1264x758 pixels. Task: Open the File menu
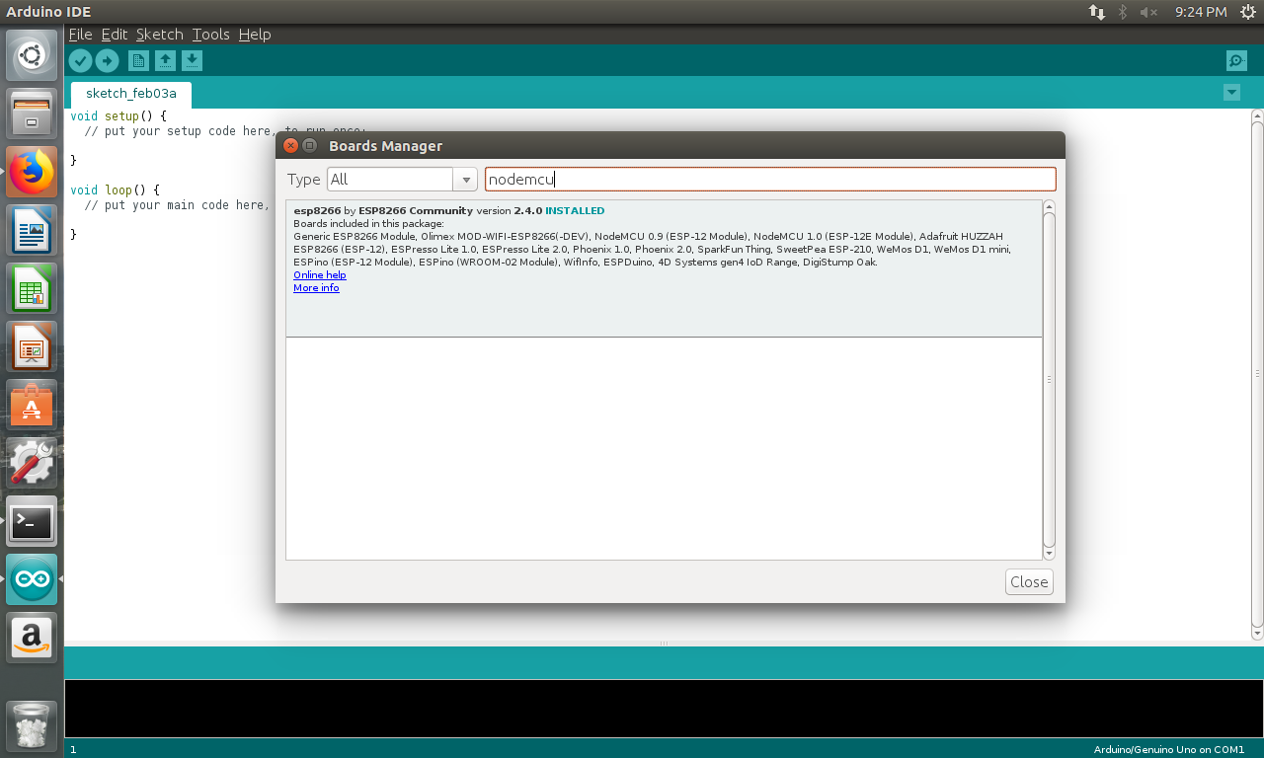(x=80, y=35)
